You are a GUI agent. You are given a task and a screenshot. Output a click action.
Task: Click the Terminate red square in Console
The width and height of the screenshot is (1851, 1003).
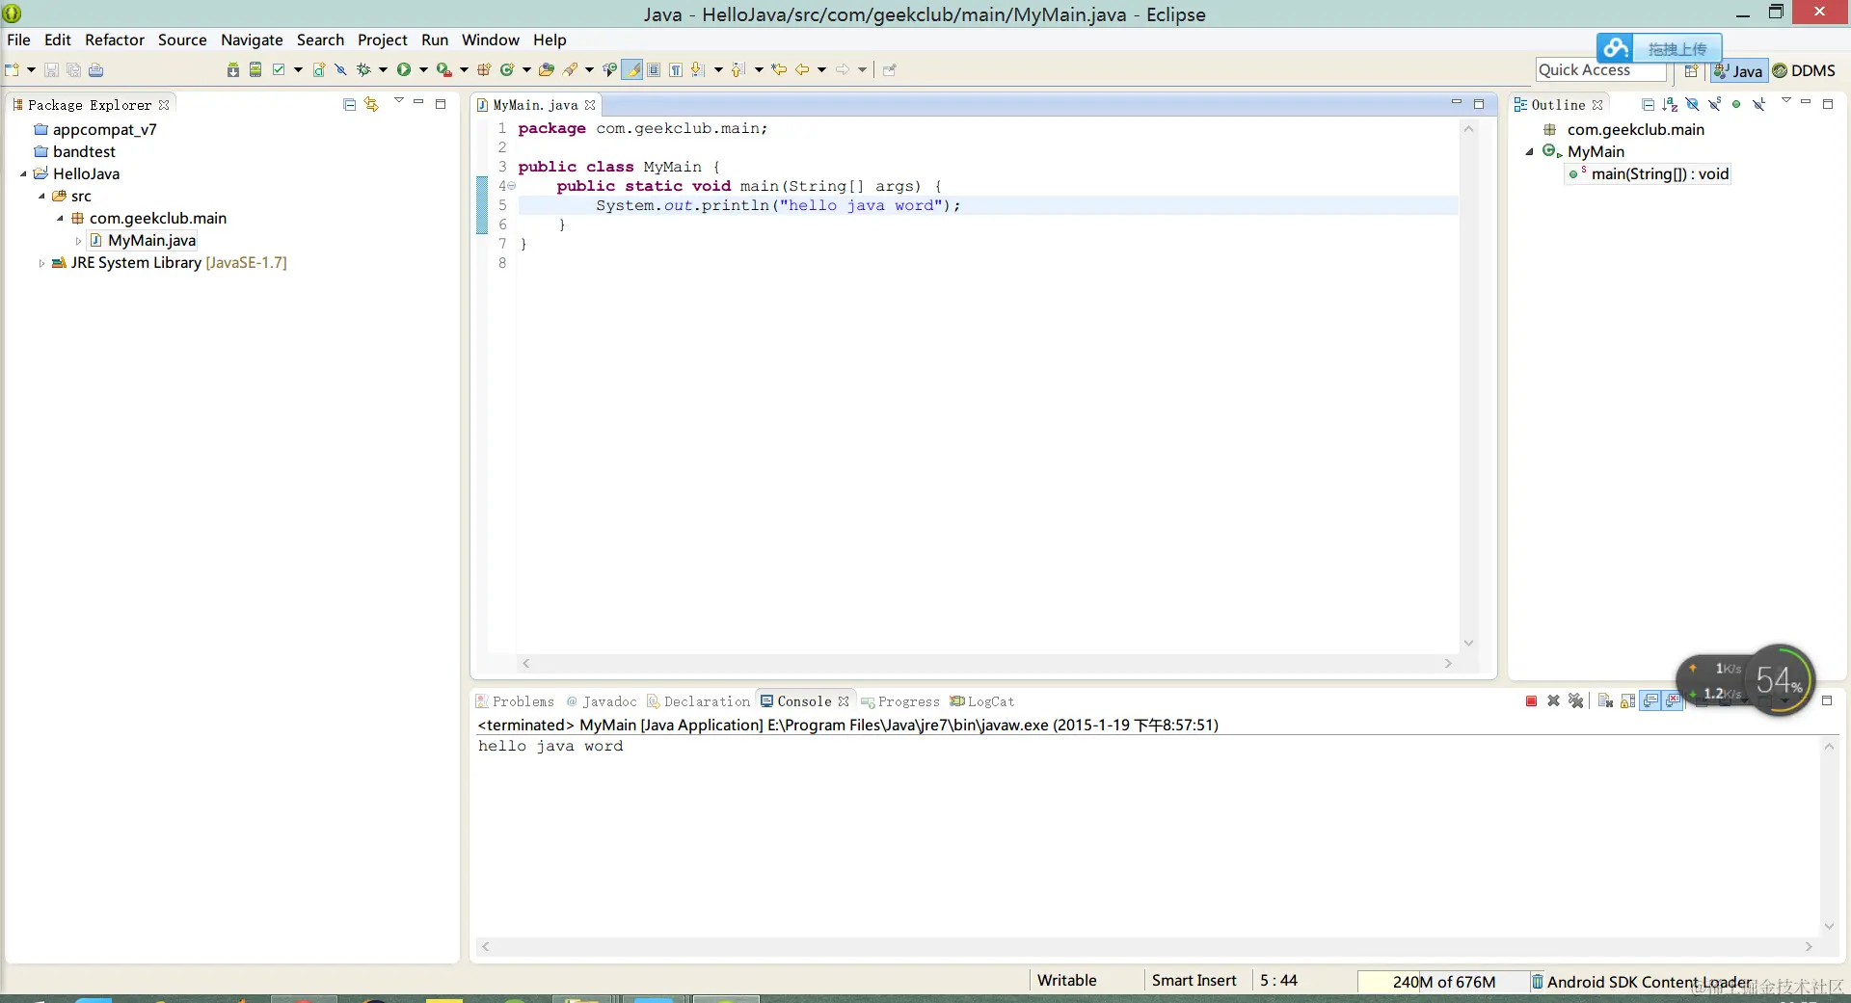pos(1531,701)
